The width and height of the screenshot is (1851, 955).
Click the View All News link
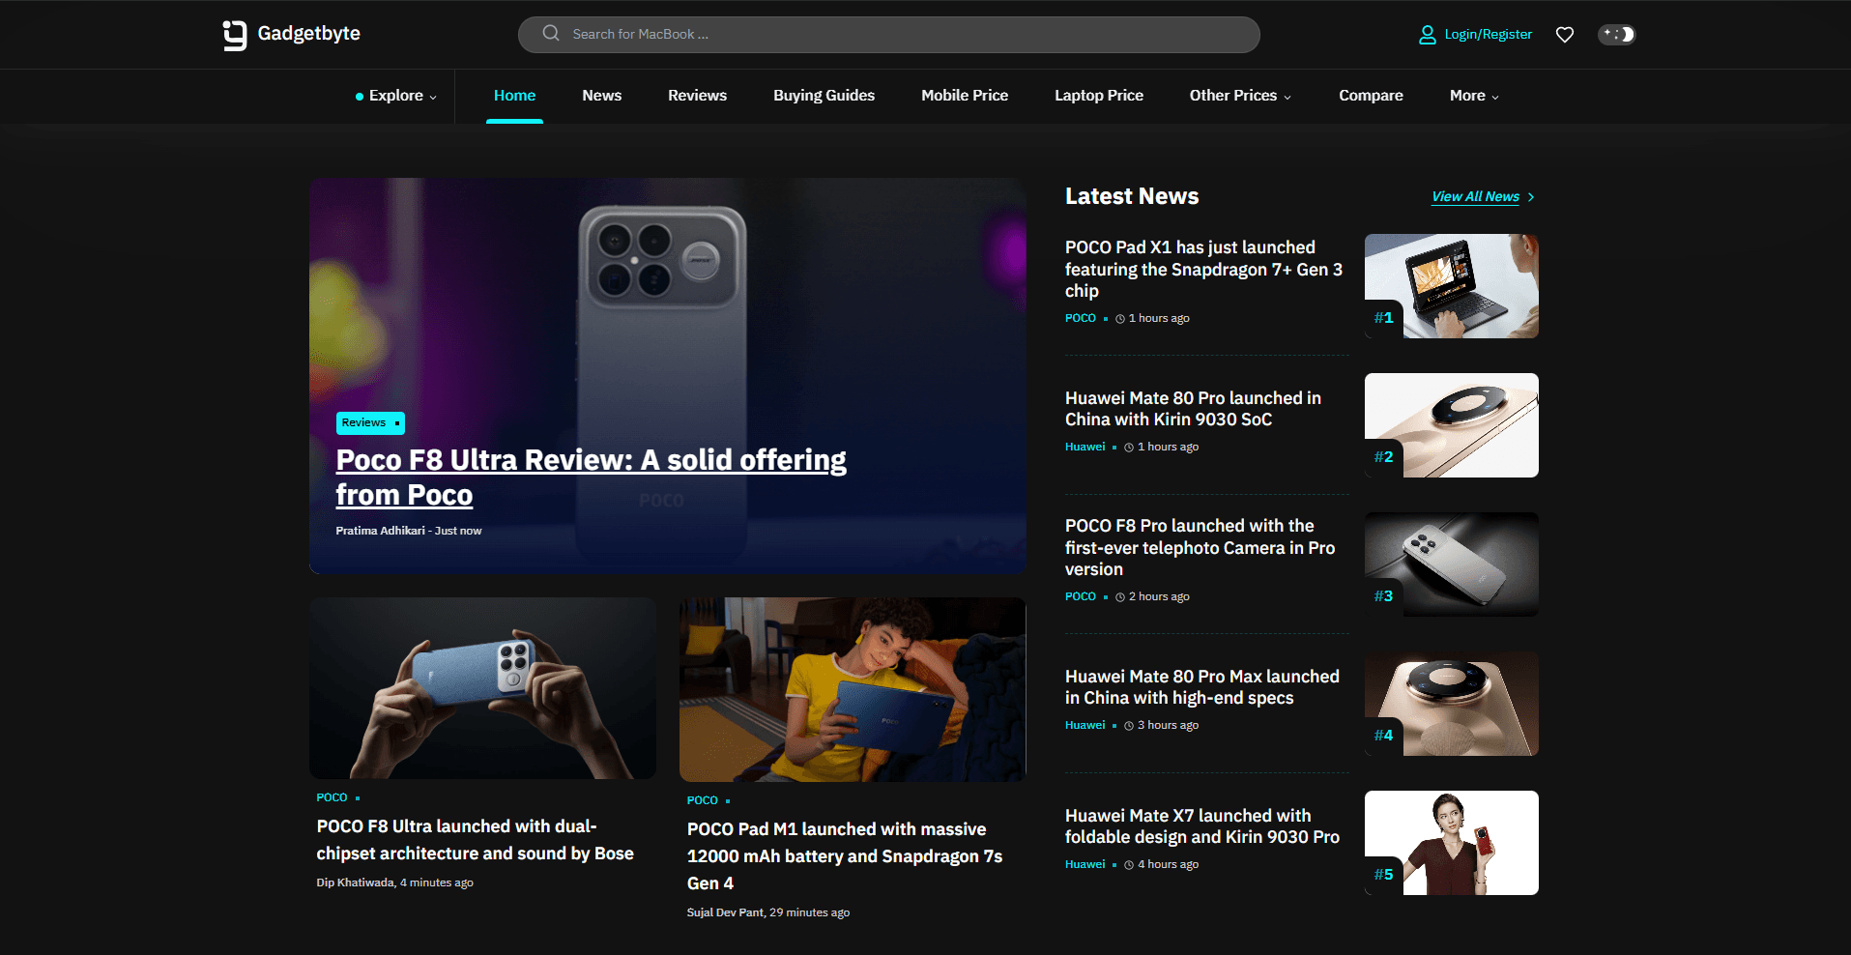pyautogui.click(x=1475, y=196)
